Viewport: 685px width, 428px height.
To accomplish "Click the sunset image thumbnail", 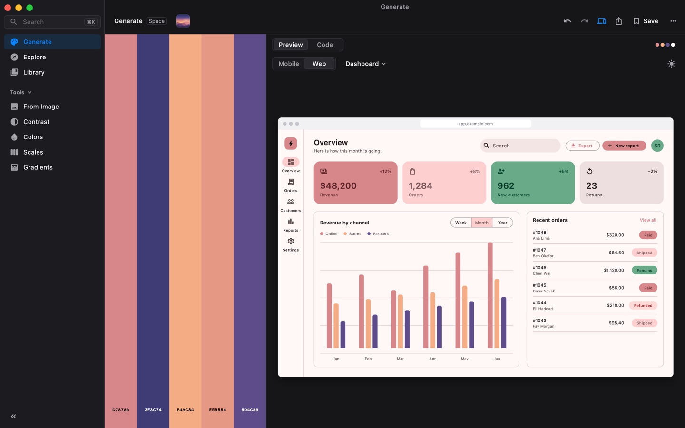I will [x=183, y=21].
